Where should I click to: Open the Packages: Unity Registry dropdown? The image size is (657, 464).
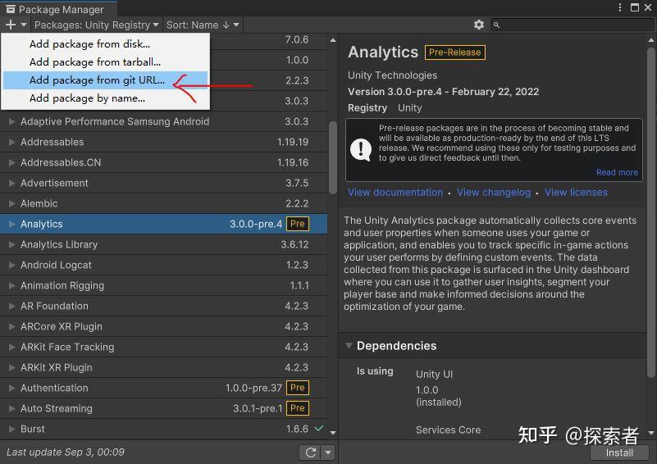(x=97, y=25)
